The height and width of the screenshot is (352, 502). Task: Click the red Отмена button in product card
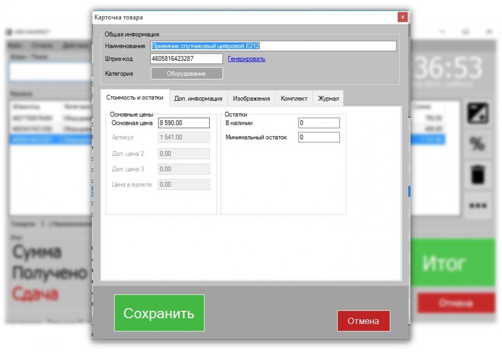(x=364, y=321)
